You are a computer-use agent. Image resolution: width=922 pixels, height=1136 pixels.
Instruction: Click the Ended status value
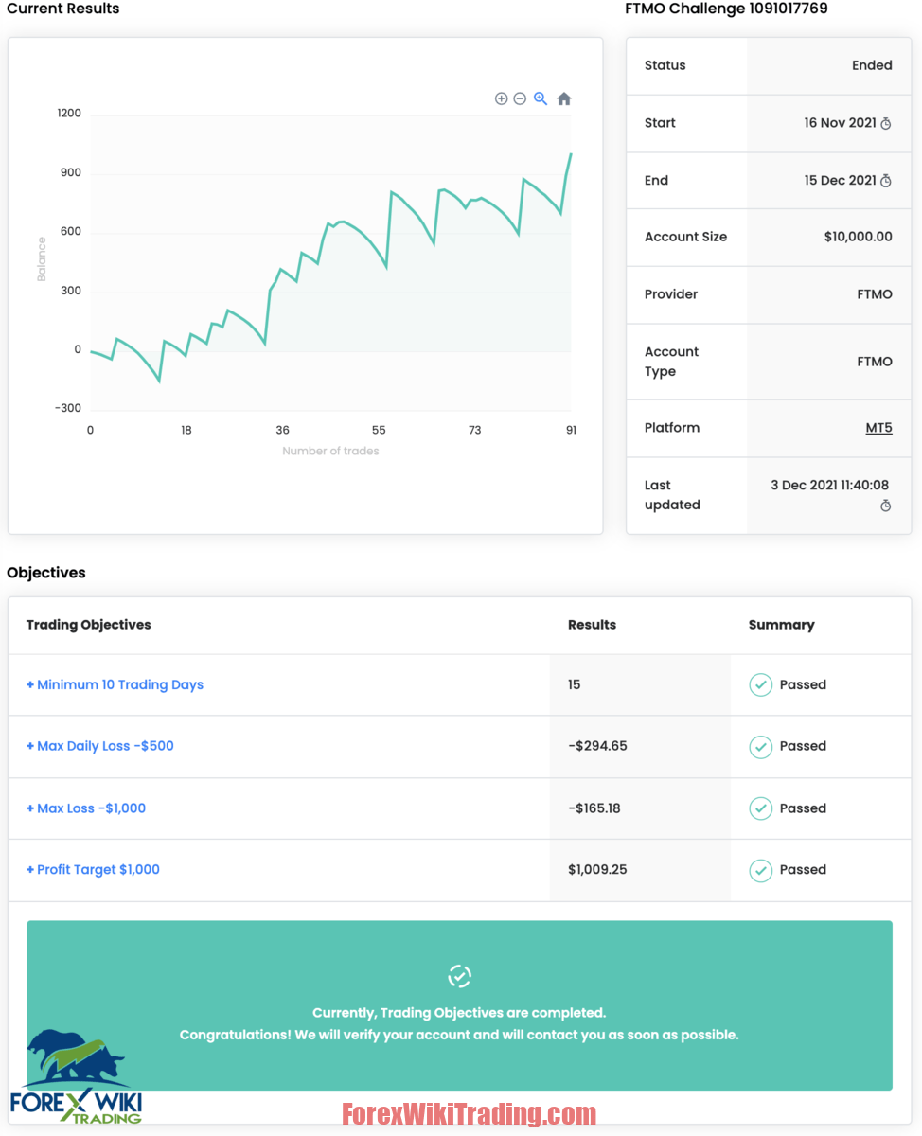pyautogui.click(x=872, y=65)
